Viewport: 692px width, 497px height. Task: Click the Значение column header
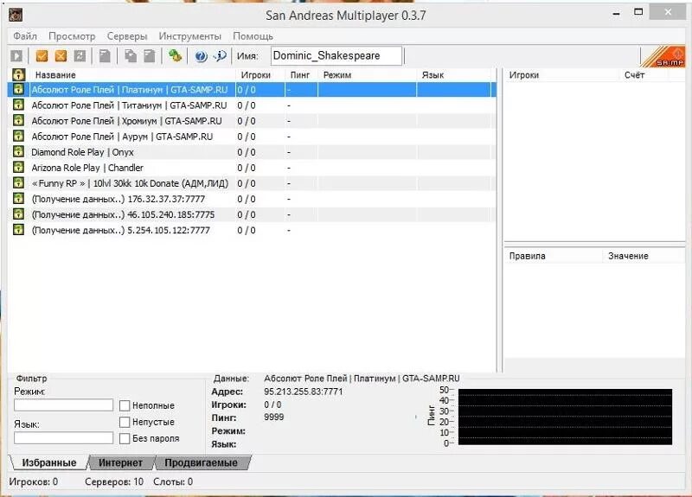coord(644,256)
